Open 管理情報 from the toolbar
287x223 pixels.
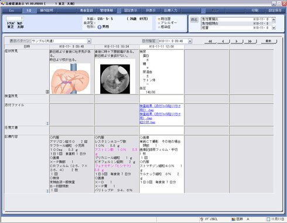coord(106,11)
